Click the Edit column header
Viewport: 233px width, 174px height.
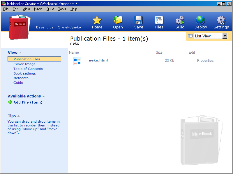(192, 52)
